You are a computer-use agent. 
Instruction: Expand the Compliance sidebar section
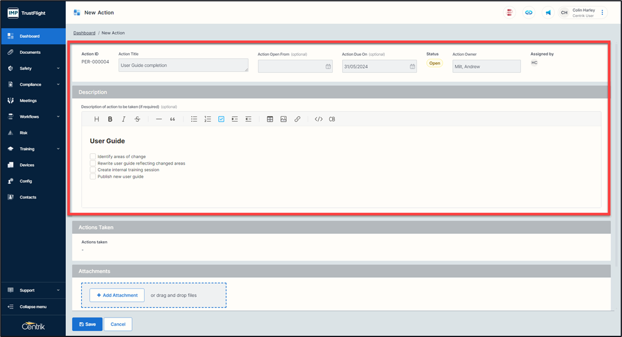tap(33, 85)
